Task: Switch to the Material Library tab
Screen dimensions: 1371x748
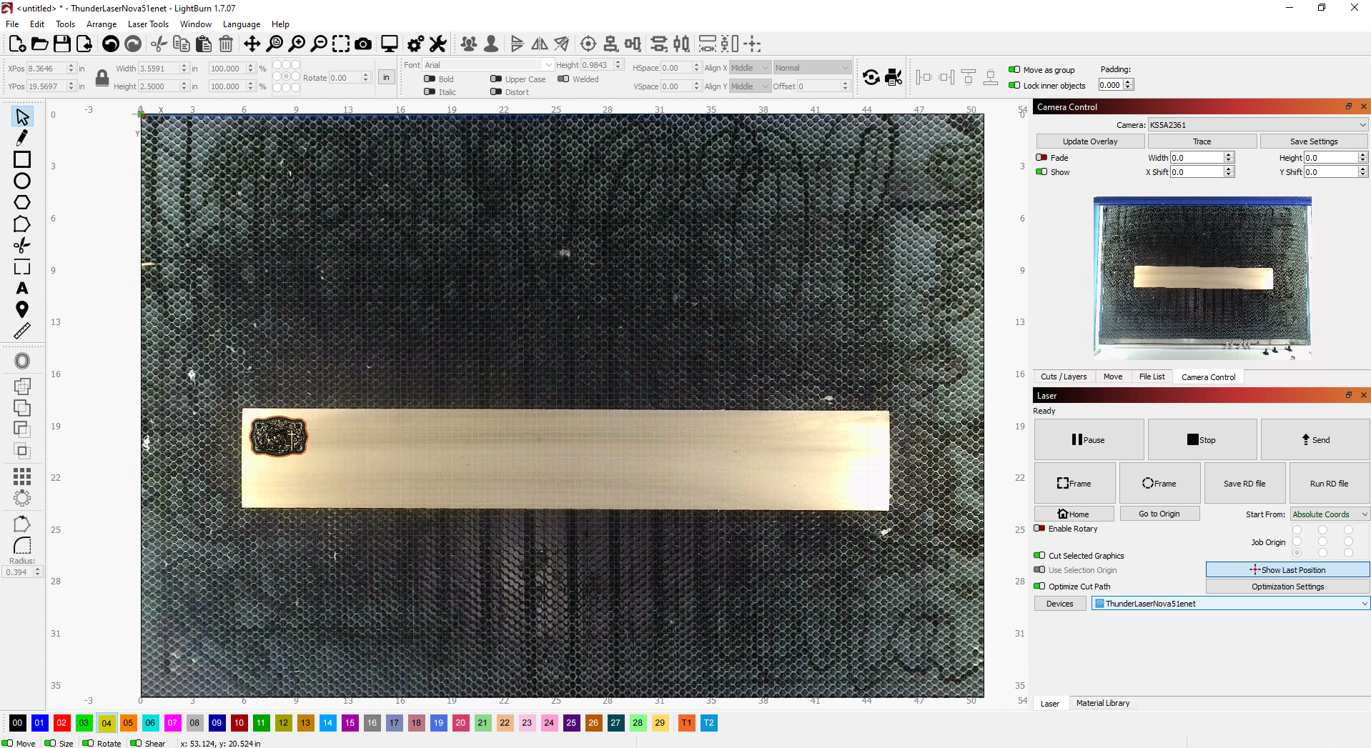Action: point(1103,703)
